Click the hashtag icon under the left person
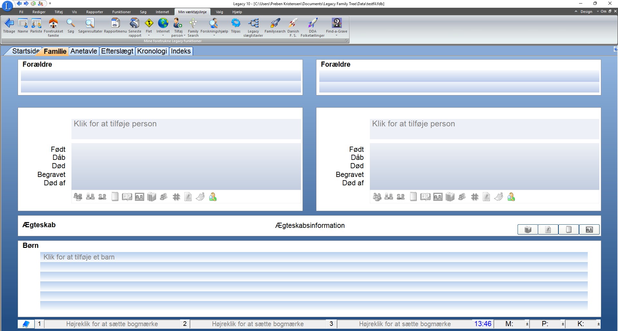 (176, 197)
